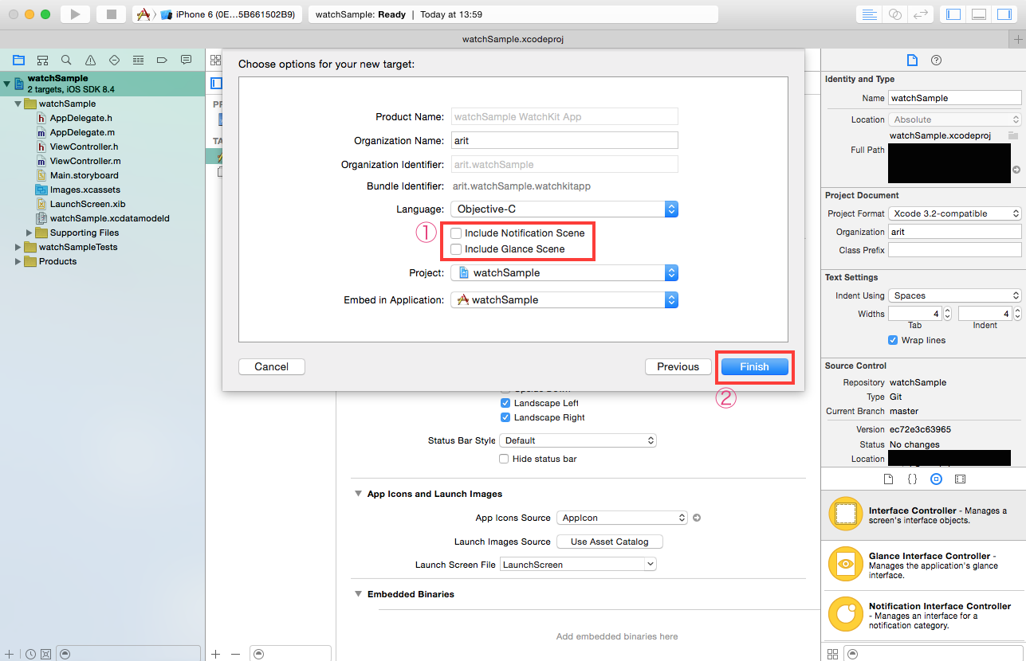This screenshot has width=1026, height=661.
Task: Toggle the navigator pane visibility
Action: tap(953, 14)
